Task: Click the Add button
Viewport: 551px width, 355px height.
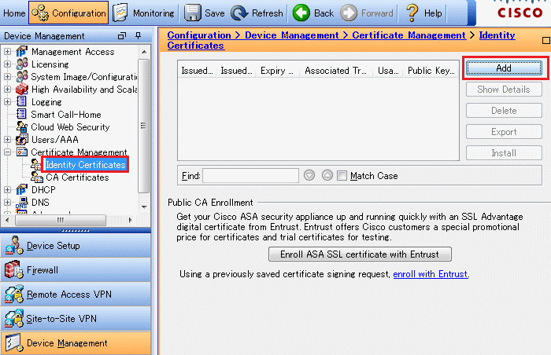Action: [504, 68]
